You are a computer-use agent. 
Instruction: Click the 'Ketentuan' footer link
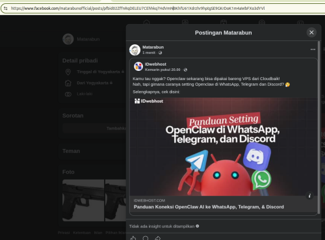click(82, 233)
